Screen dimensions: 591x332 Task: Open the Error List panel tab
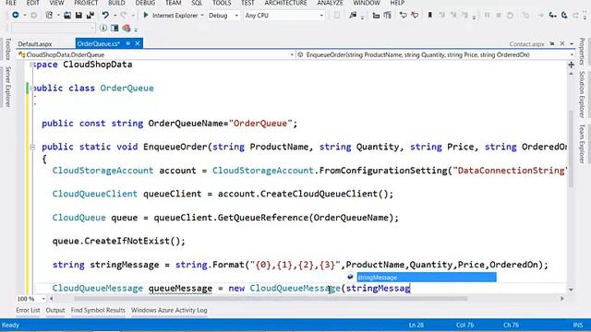[28, 310]
